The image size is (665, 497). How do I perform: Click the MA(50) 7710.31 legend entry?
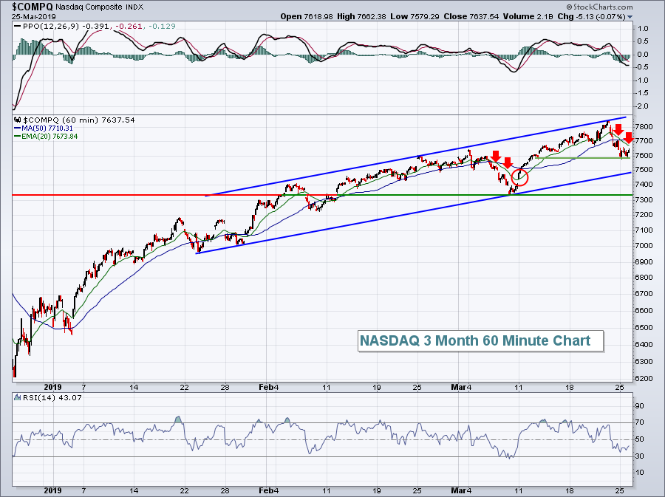pyautogui.click(x=47, y=128)
